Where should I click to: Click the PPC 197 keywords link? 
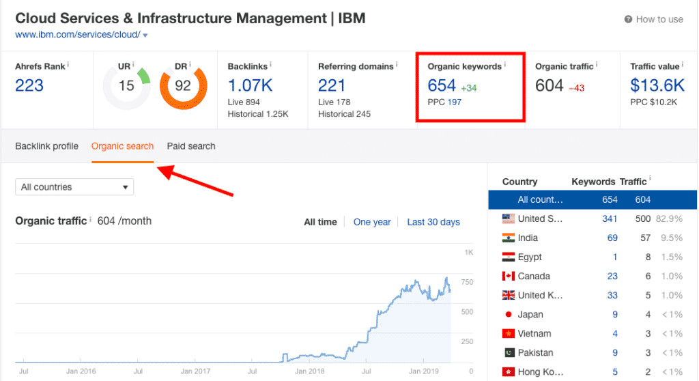point(454,102)
